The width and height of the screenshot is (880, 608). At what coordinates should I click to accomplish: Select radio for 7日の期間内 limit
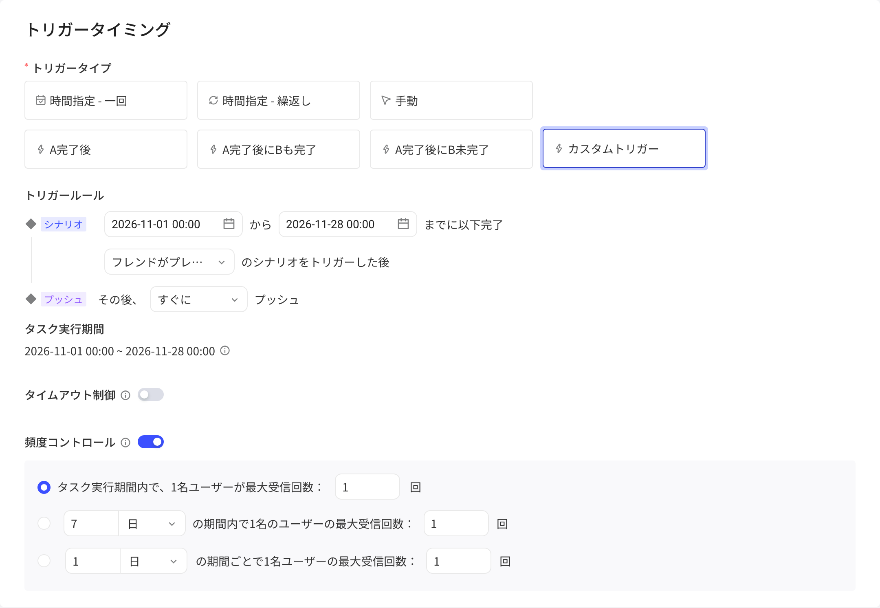click(x=44, y=523)
